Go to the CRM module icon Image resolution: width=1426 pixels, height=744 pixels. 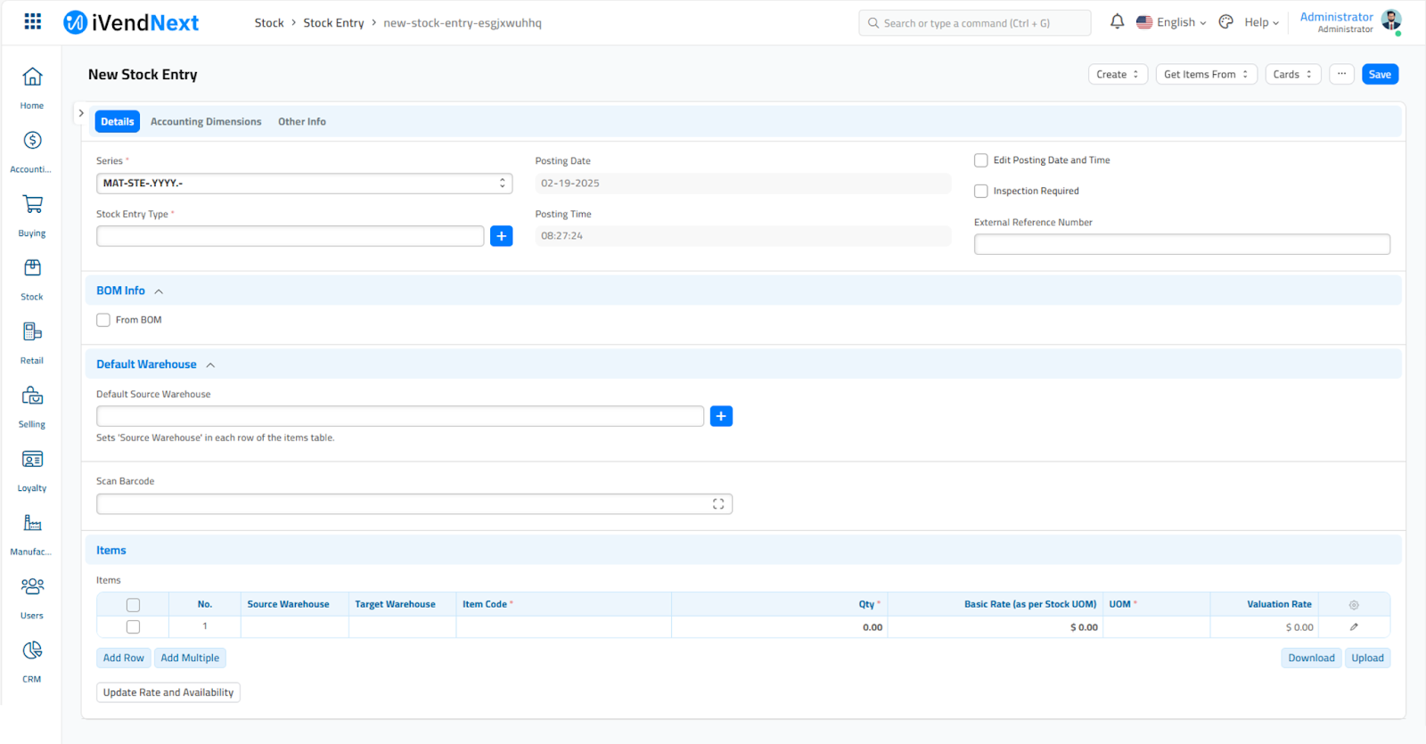click(x=32, y=650)
